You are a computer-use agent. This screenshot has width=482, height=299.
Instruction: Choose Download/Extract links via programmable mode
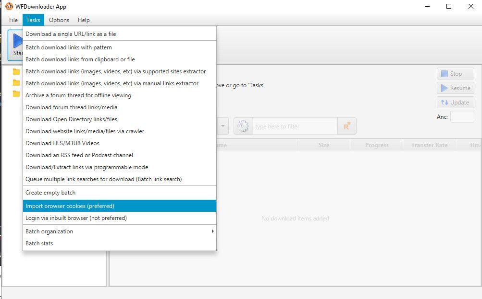(x=120, y=167)
